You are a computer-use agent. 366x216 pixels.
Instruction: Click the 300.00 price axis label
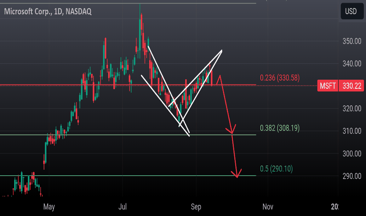352,154
